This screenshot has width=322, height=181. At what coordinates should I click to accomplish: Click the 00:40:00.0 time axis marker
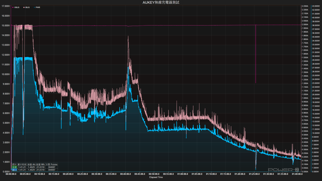[x=125, y=174]
